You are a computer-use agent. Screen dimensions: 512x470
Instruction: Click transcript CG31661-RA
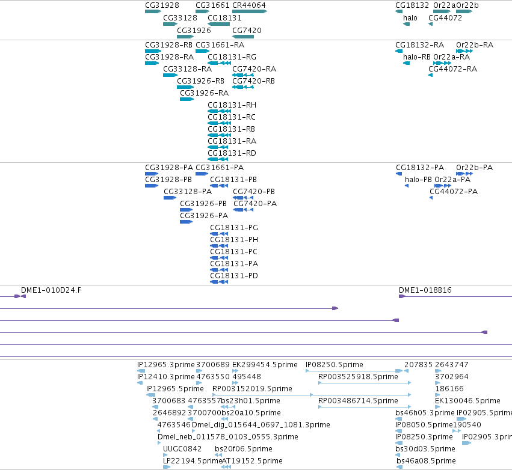coord(202,51)
